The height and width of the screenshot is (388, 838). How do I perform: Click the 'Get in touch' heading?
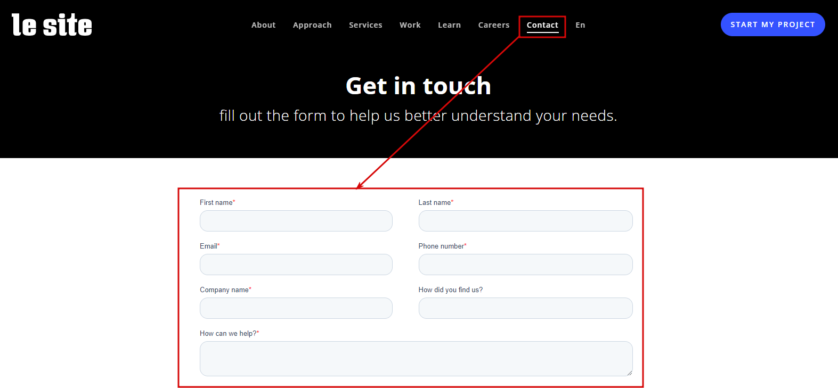tap(418, 86)
